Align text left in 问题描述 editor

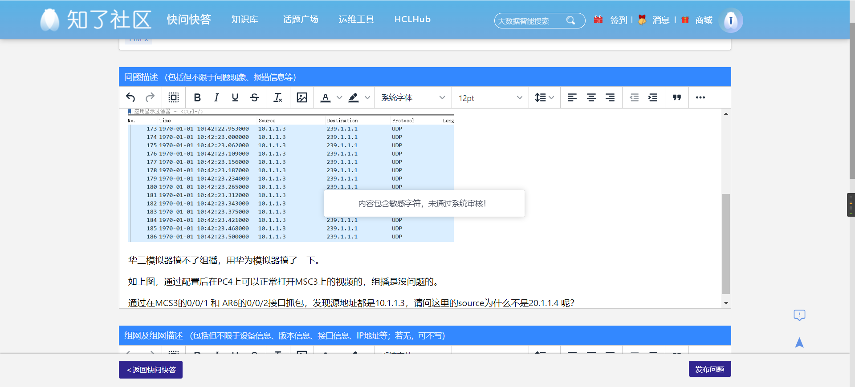point(572,97)
